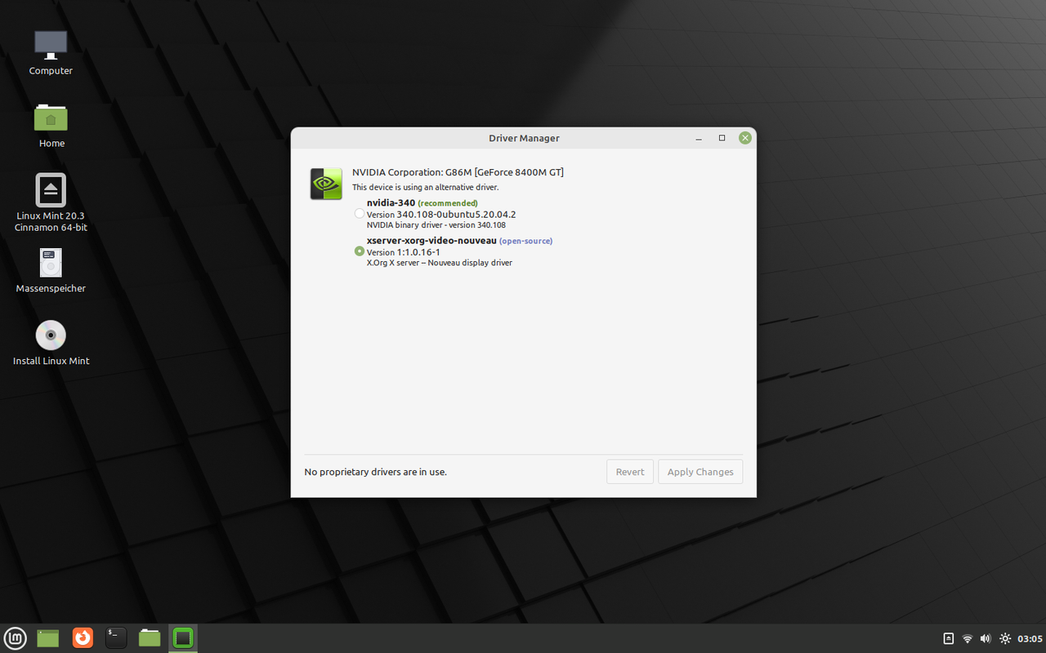Viewport: 1046px width, 653px height.
Task: Click the 'Version 1:1.0.16-1' text
Action: point(404,252)
